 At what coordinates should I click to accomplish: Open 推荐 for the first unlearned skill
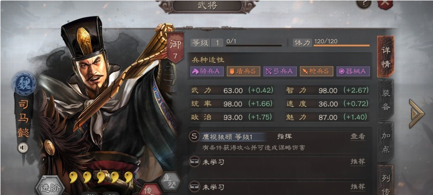358,162
